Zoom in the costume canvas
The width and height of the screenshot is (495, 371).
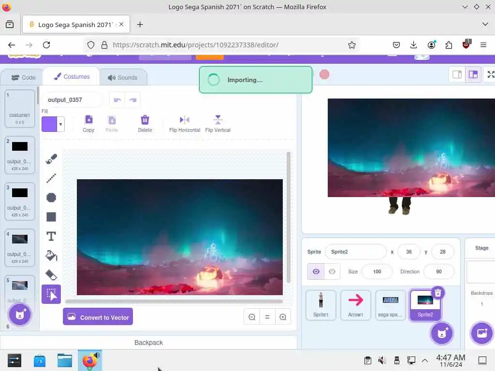click(x=283, y=317)
